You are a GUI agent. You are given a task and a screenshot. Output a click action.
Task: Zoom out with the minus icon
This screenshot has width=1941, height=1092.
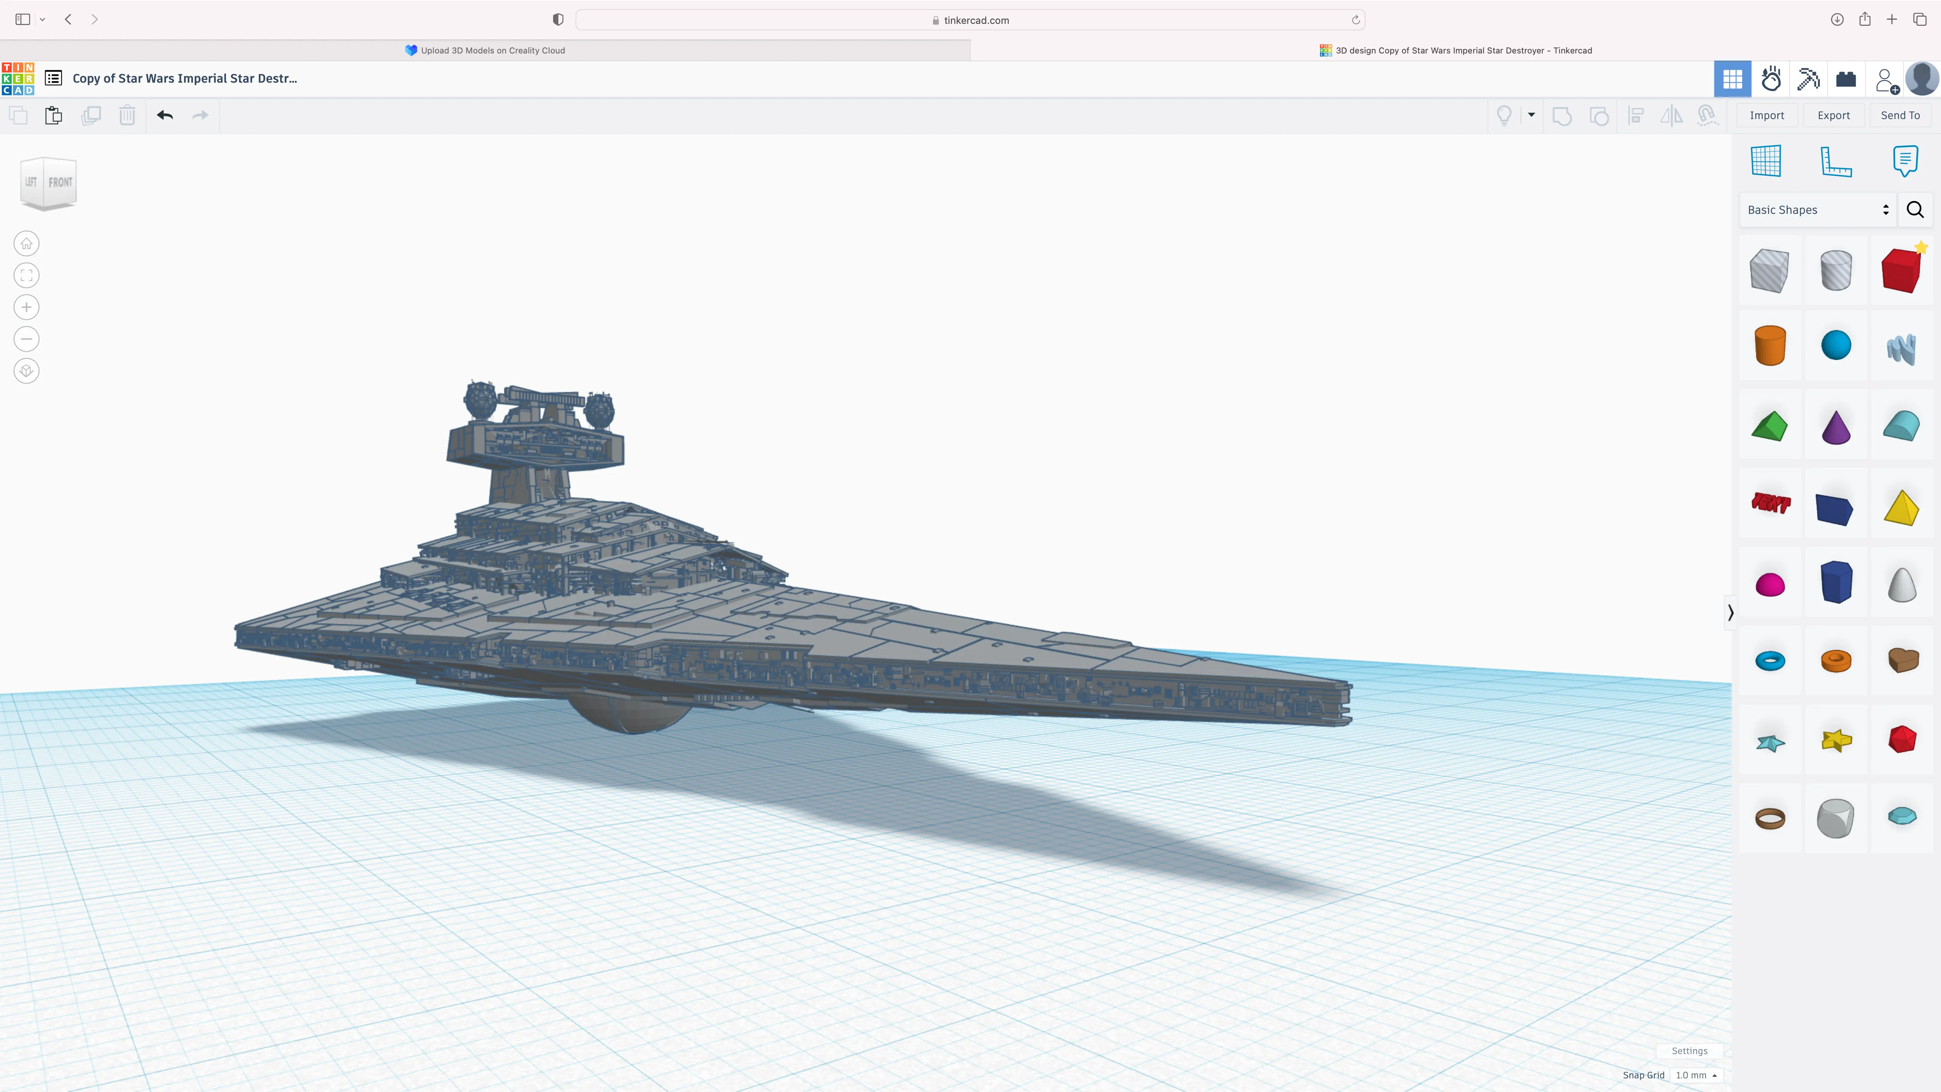[27, 339]
